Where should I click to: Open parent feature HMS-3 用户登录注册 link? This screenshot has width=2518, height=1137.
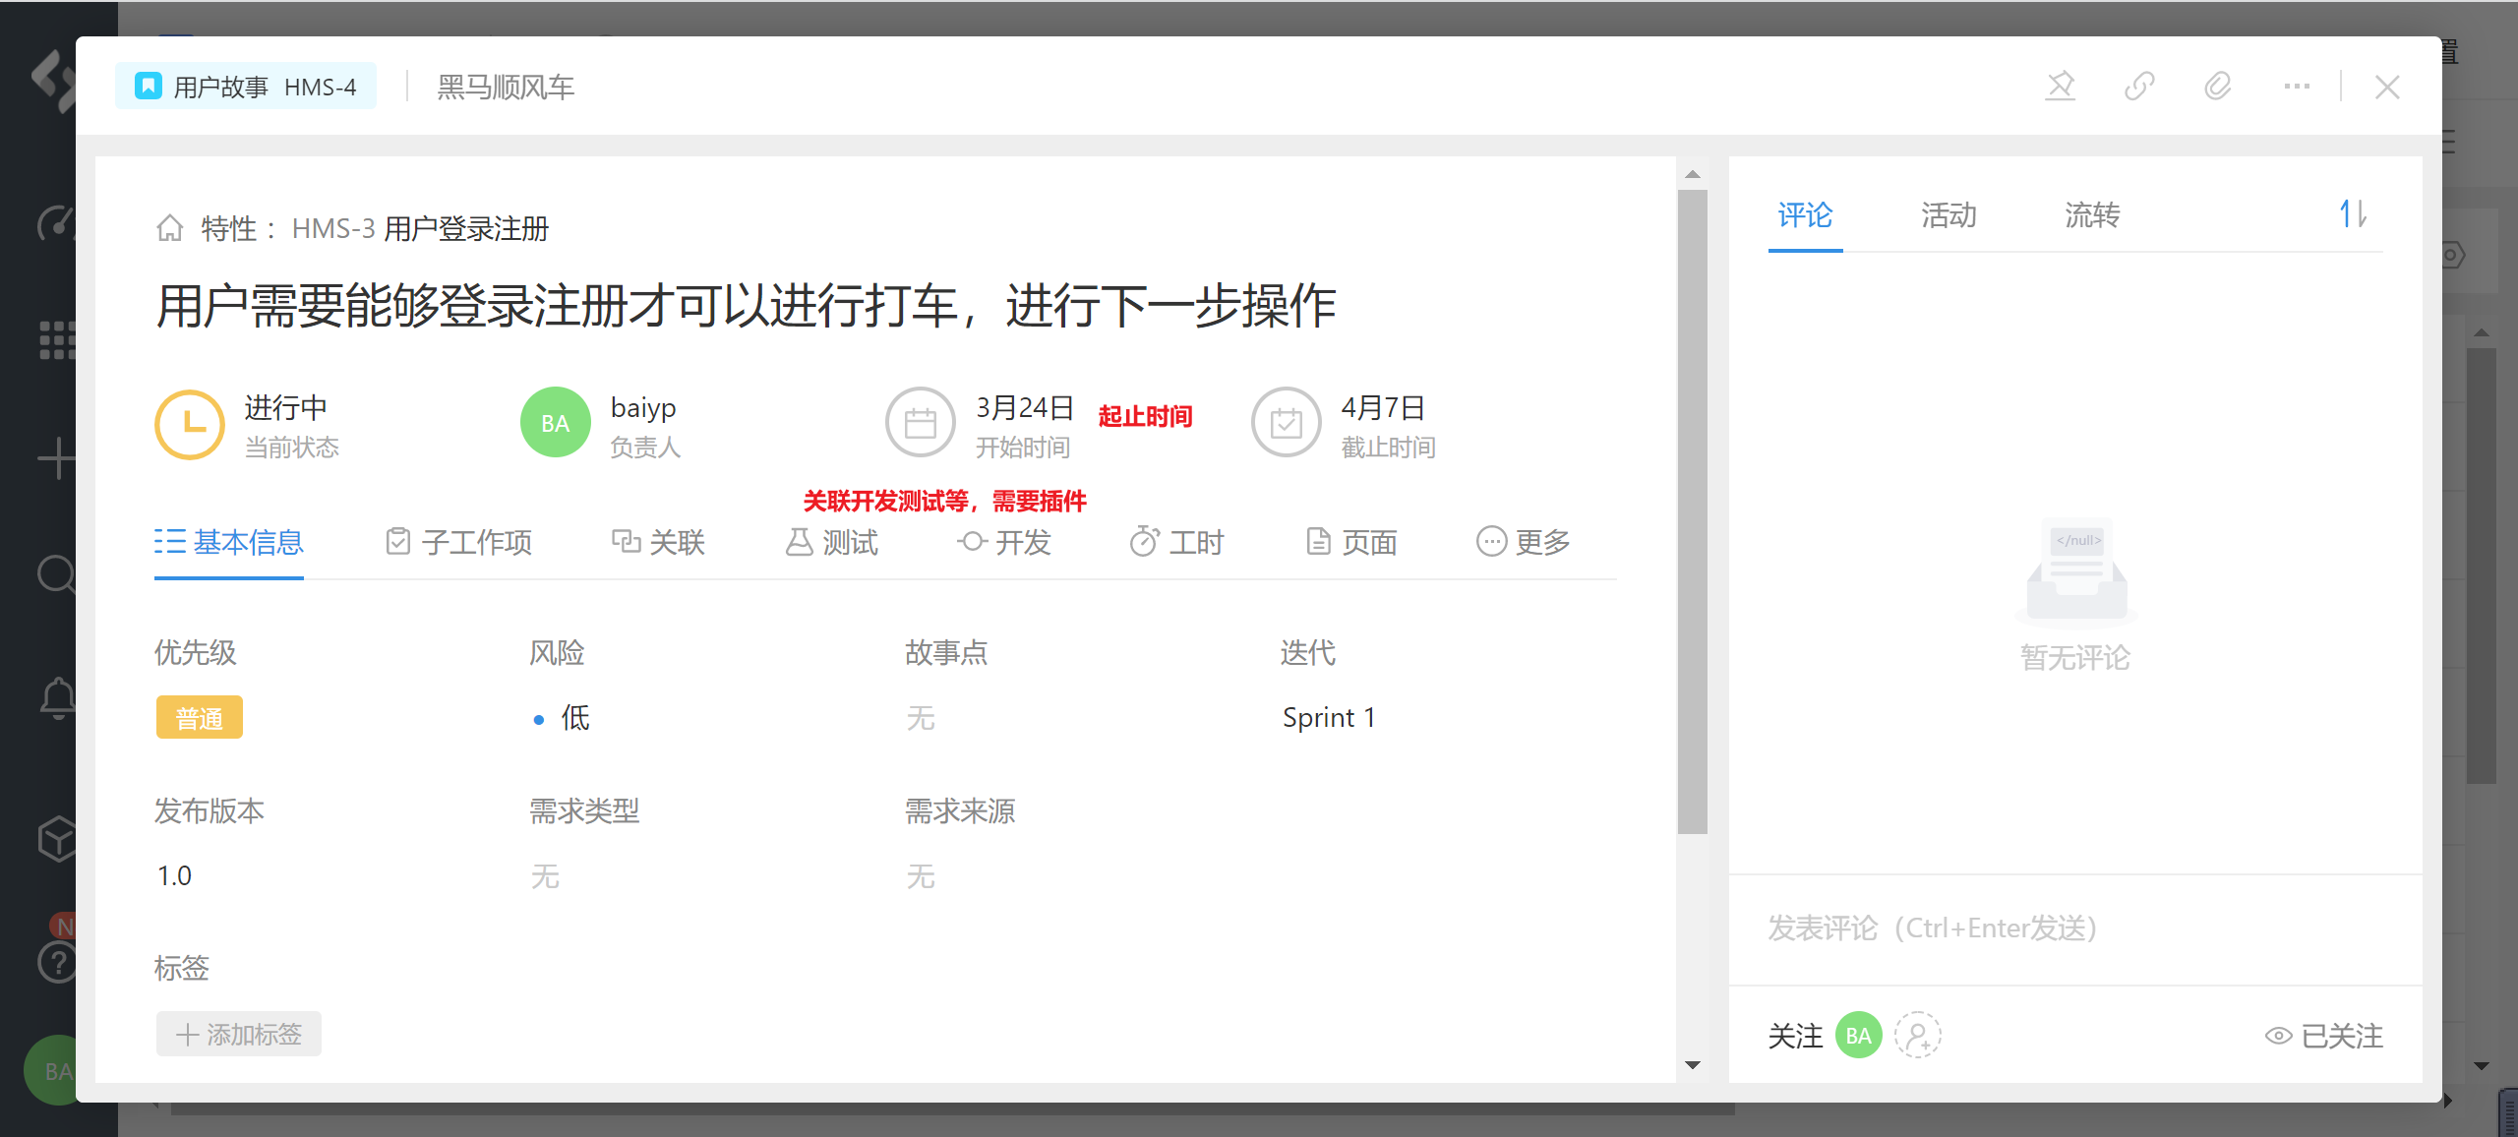[x=420, y=229]
